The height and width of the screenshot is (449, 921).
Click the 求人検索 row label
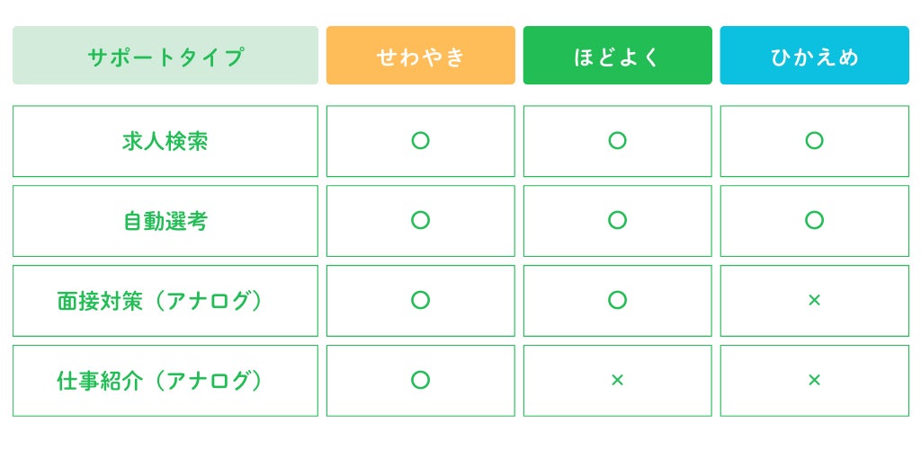[165, 141]
